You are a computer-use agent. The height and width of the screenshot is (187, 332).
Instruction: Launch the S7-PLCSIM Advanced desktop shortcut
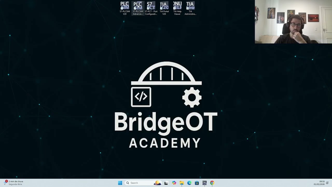click(138, 8)
